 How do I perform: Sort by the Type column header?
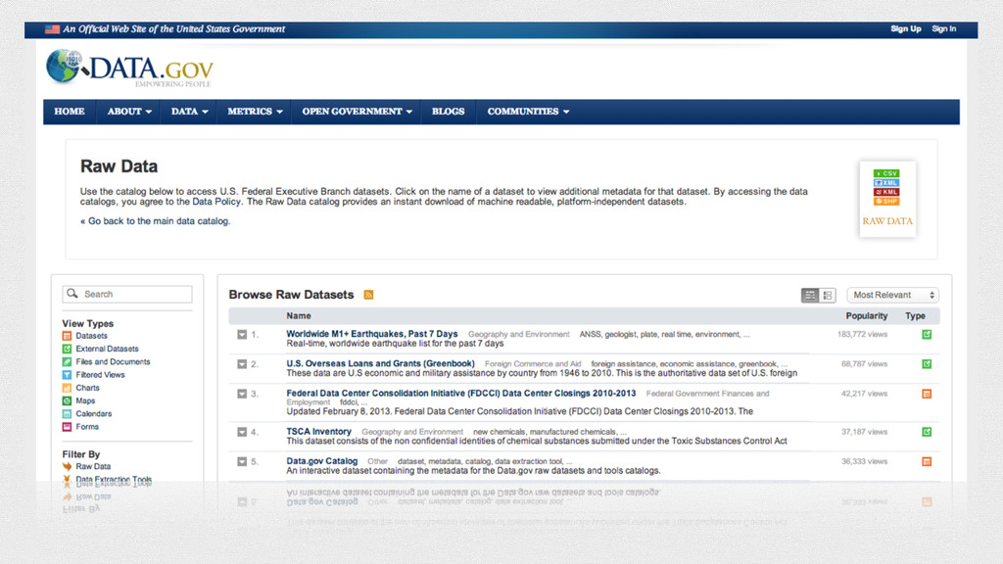[915, 316]
